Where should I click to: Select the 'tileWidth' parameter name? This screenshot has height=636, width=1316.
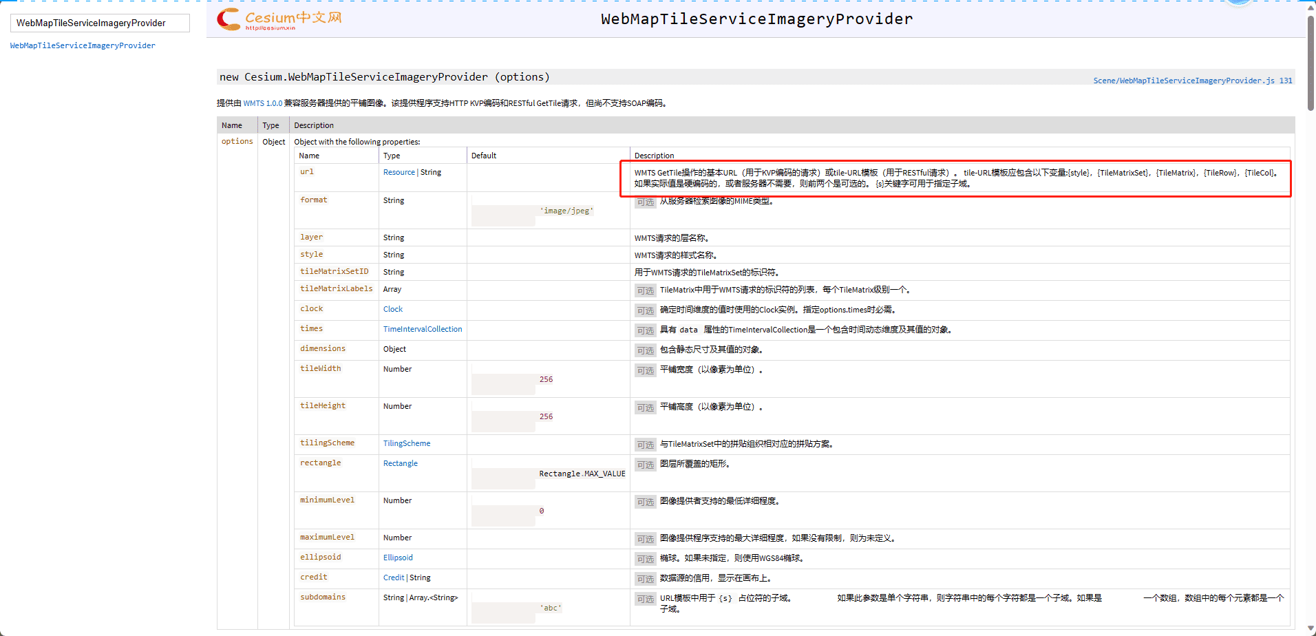321,368
